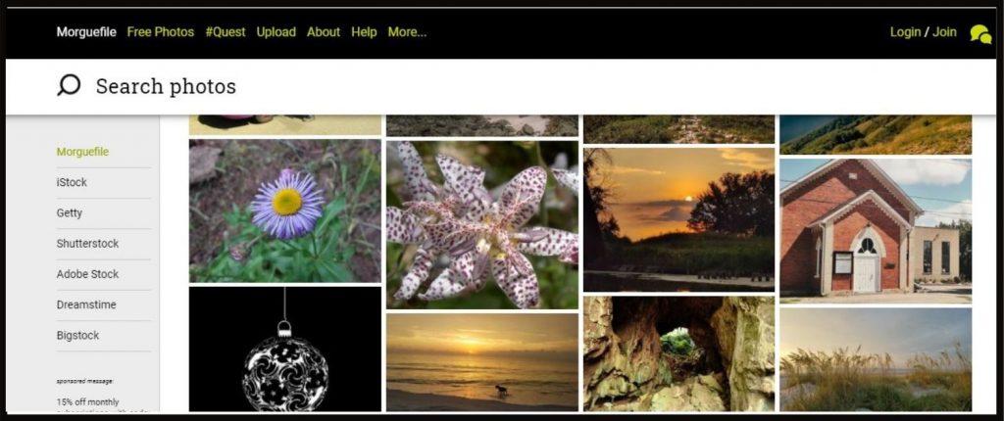This screenshot has height=421, width=1004.
Task: Open the purple daisy flower photo
Action: [285, 211]
